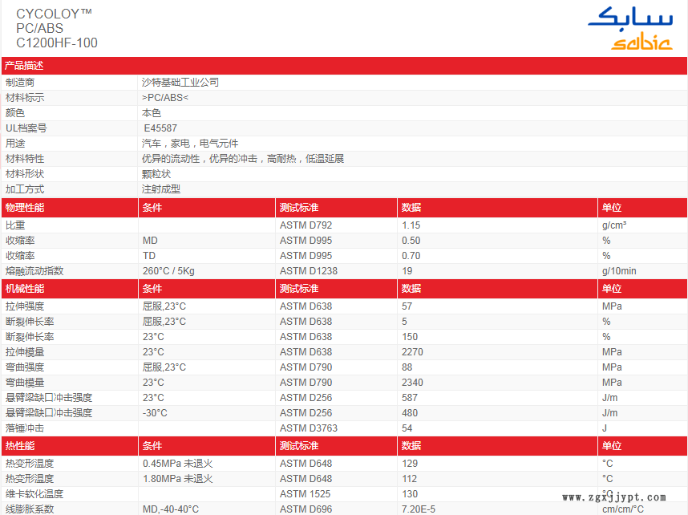Click the 拉伸强度 row label
688x515 pixels.
pyautogui.click(x=25, y=306)
